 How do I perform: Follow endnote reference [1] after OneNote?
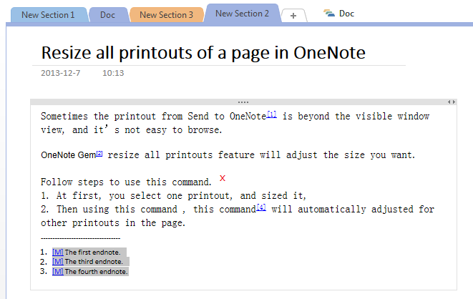tap(272, 114)
